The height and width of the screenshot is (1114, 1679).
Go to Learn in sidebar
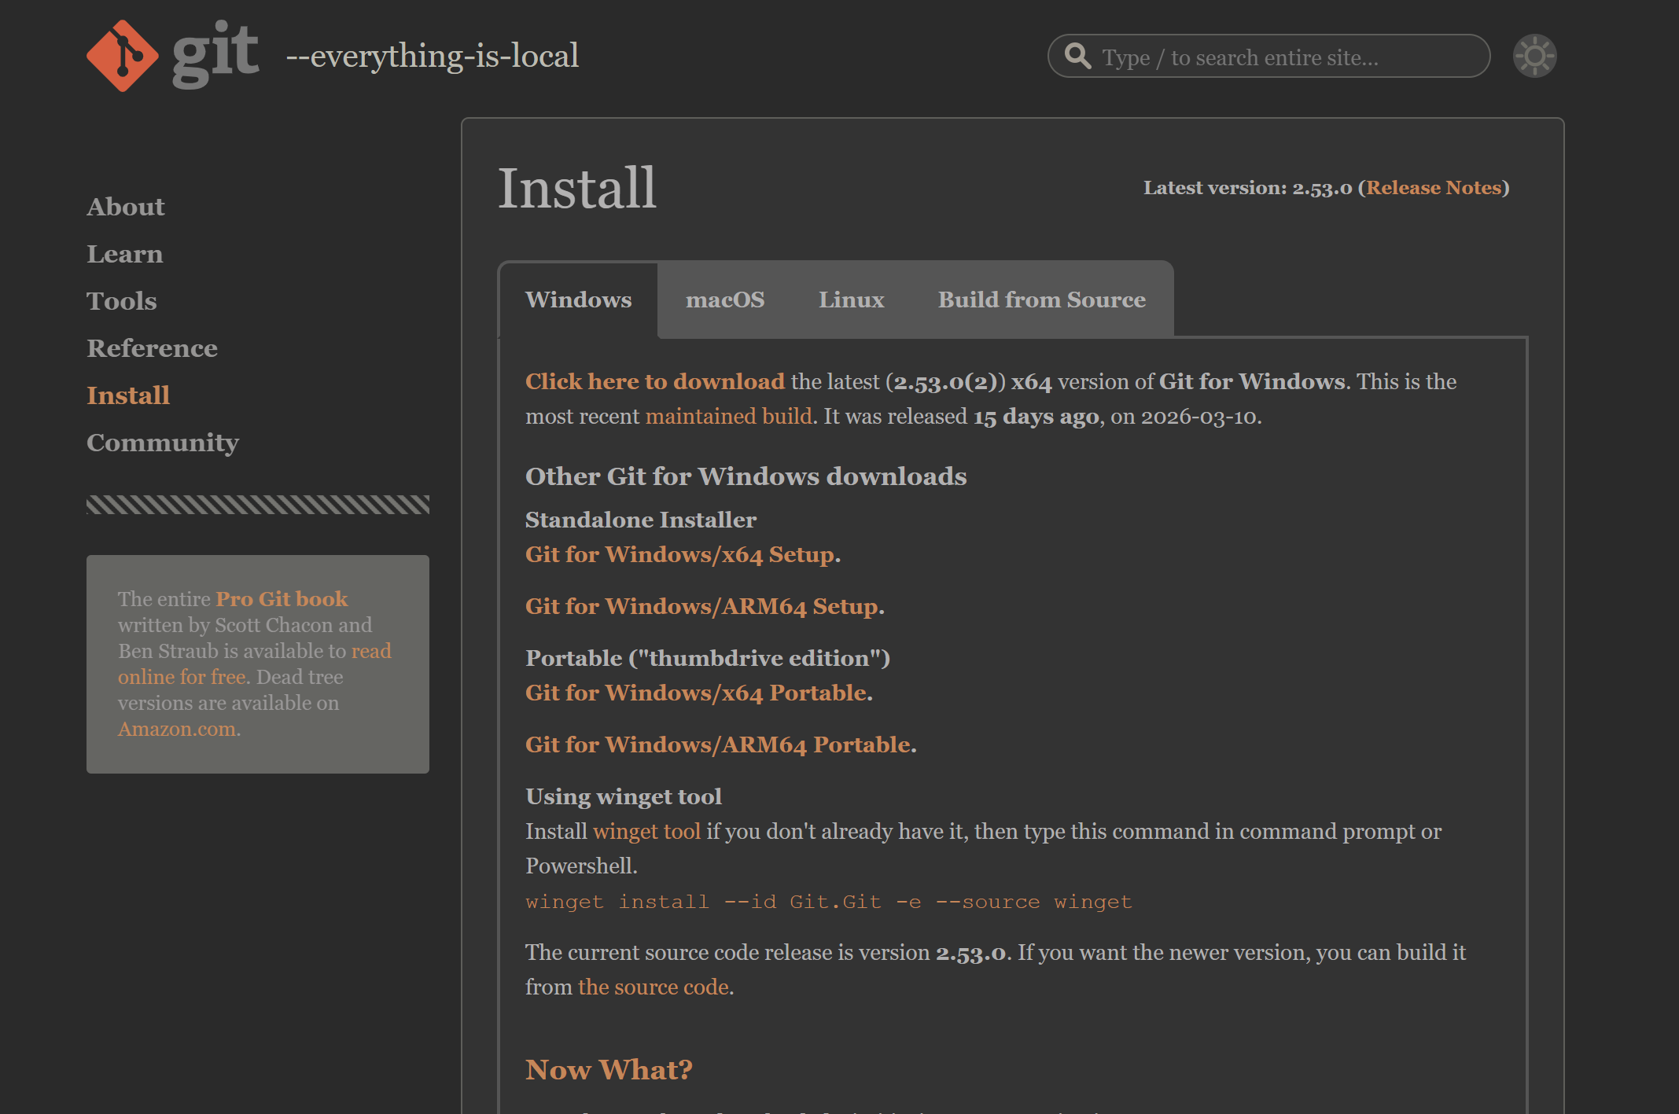click(x=125, y=254)
